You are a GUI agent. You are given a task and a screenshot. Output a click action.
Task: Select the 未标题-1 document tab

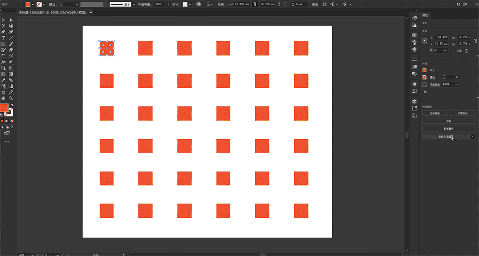coord(34,11)
